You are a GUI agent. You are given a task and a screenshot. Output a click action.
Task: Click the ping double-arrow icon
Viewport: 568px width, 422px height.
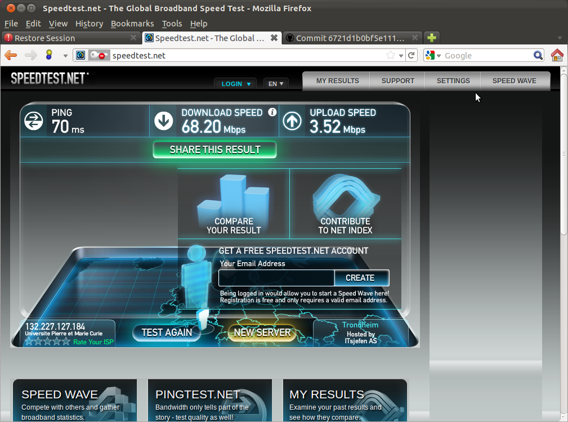point(34,121)
